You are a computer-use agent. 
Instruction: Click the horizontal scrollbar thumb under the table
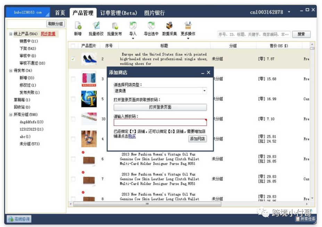[147, 204]
